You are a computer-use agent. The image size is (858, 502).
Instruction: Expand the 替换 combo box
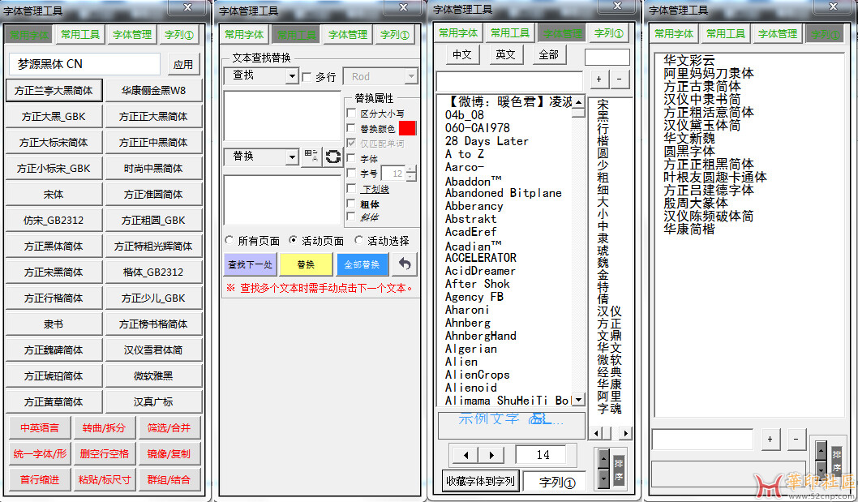tap(292, 157)
